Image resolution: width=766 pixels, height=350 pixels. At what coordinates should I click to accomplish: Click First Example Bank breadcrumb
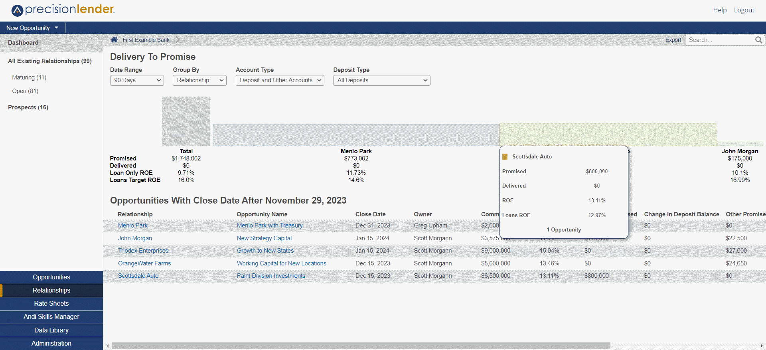click(x=146, y=40)
